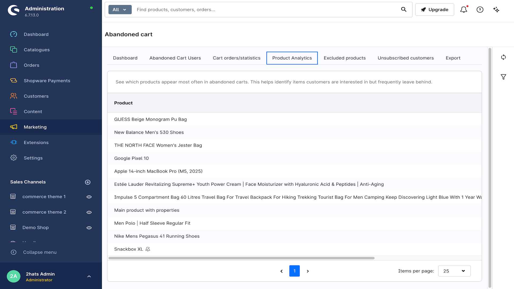Click the horizontal table scrollbar
This screenshot has height=289, width=514.
pos(241,258)
